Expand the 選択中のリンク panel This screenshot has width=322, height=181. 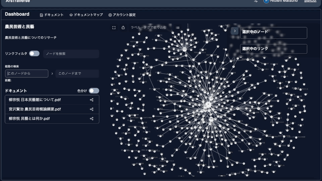[273, 49]
